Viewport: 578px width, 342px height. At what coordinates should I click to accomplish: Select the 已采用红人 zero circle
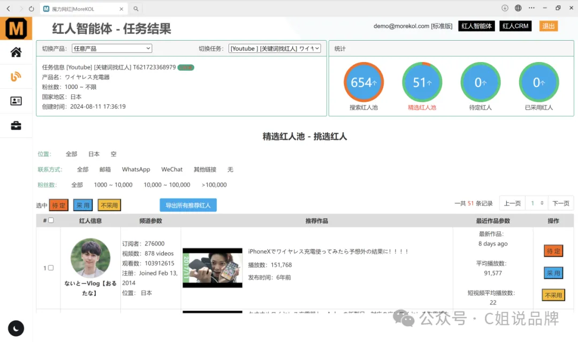[x=538, y=82]
